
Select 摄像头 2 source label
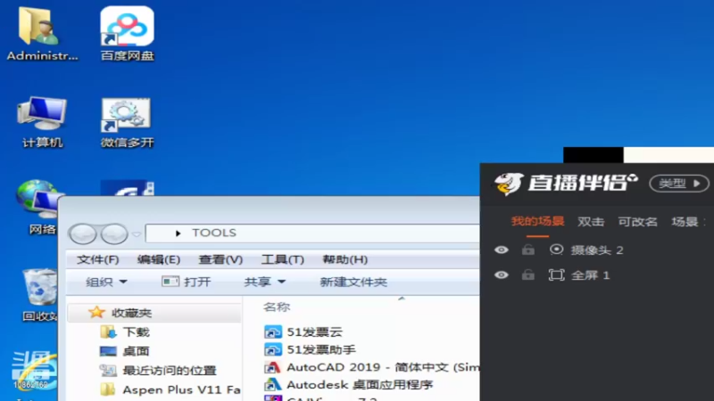click(x=597, y=250)
